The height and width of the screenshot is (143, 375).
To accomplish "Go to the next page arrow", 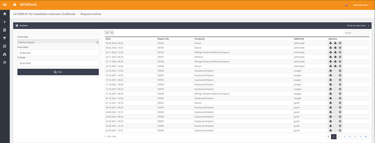I will point(366,136).
